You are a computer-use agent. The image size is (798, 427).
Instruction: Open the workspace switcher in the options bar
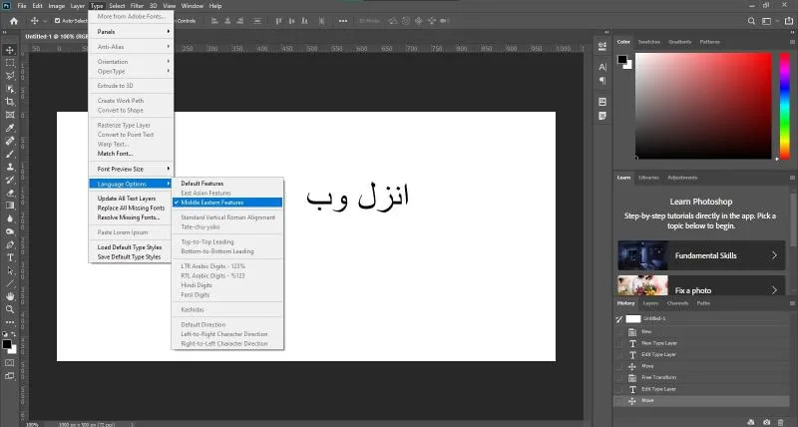tap(766, 21)
